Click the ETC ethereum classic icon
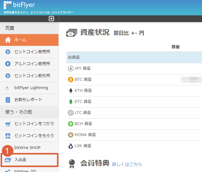 click(71, 102)
